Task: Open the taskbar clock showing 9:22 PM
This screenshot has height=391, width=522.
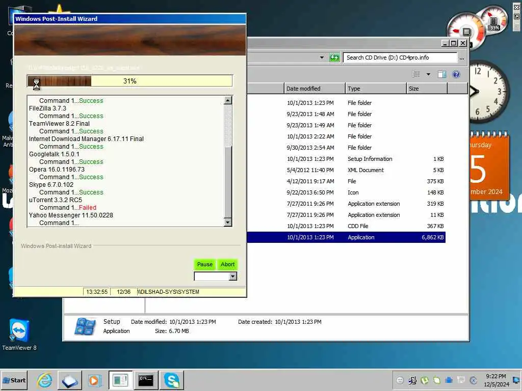Action: pos(496,380)
